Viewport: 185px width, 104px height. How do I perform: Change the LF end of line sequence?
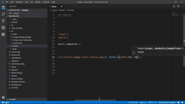pyautogui.click(x=156, y=103)
